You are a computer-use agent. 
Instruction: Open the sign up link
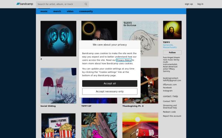pyautogui.click(x=189, y=4)
